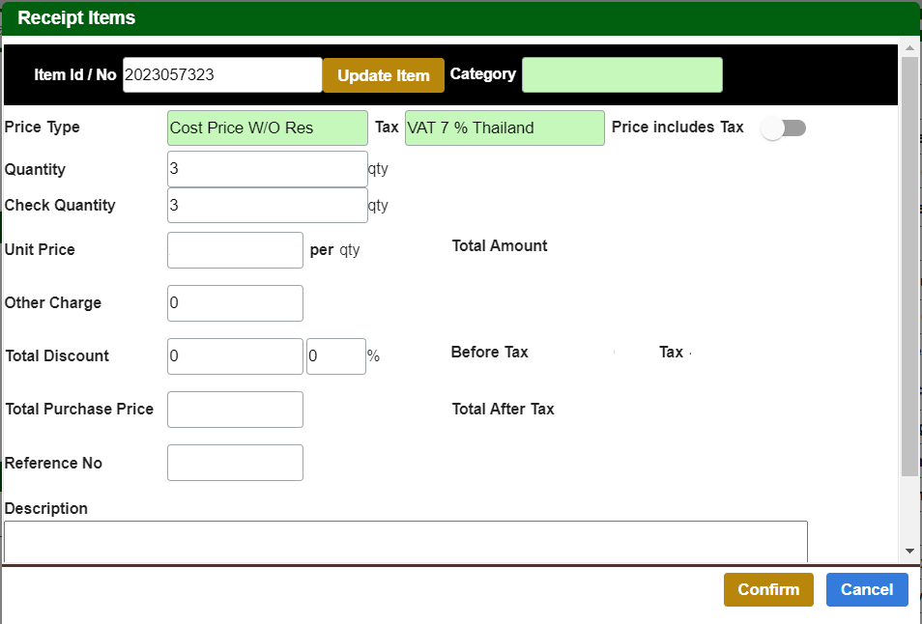Screen dimensions: 922x624
Task: Focus the Total Purchase Price input
Action: [235, 409]
